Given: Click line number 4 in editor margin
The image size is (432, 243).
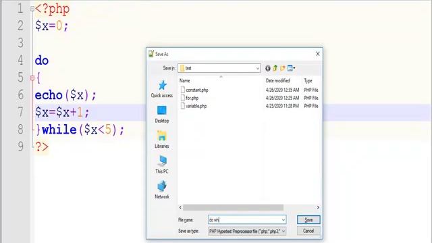Looking at the screenshot, I should (x=20, y=60).
